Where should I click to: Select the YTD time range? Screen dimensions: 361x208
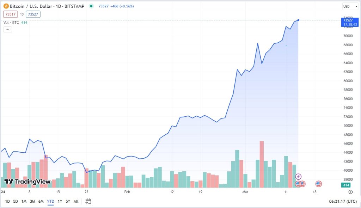[x=50, y=201]
